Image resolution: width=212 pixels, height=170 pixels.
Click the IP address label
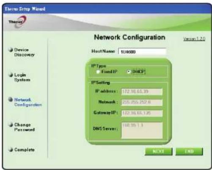coord(107,91)
